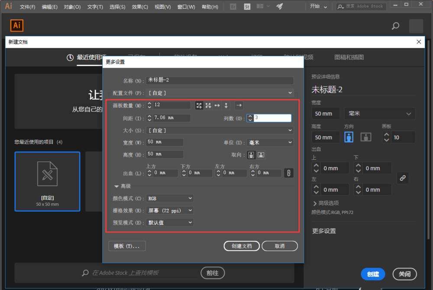Viewport: 433px width, 290px height.
Task: Click the magnifier search icon below the title bar
Action: [395, 26]
